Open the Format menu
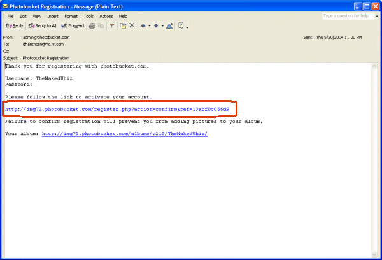Viewport: 382px width, 260px height. pos(71,17)
